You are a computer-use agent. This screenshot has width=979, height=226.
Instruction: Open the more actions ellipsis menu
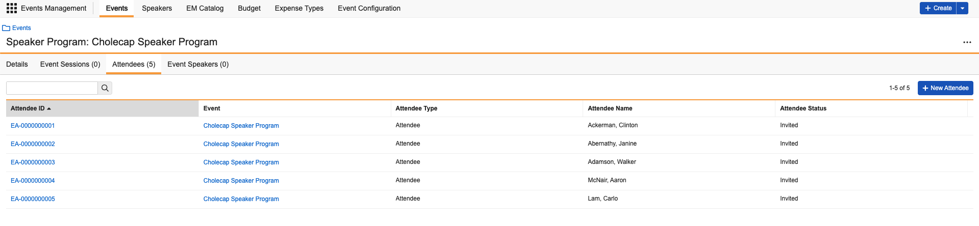tap(967, 42)
